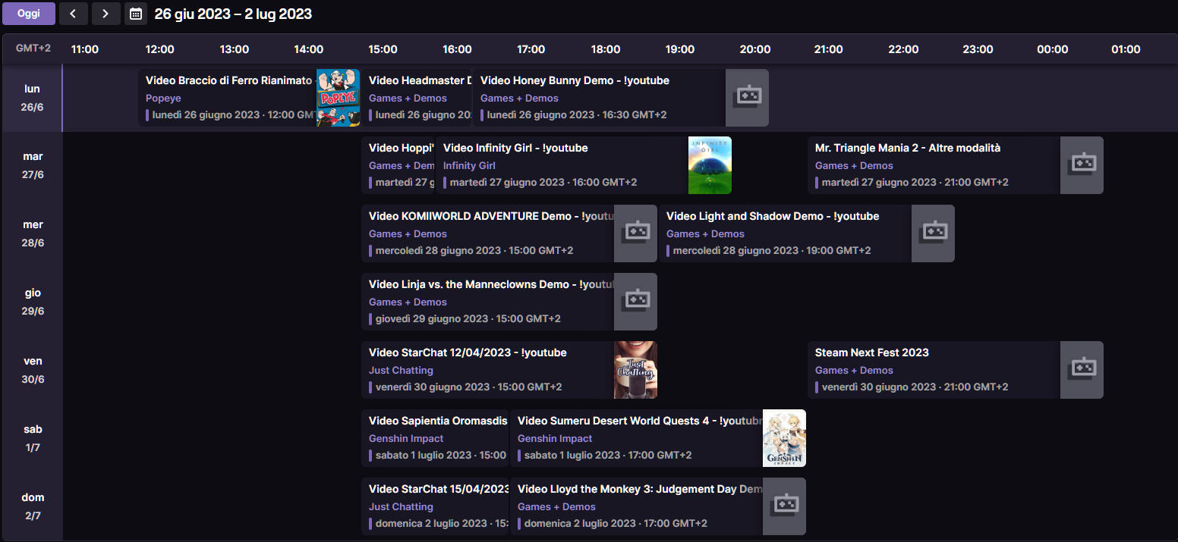Viewport: 1178px width, 542px height.
Task: Click gamepad icon on Mr. Triangle Mania 2
Action: click(1082, 165)
